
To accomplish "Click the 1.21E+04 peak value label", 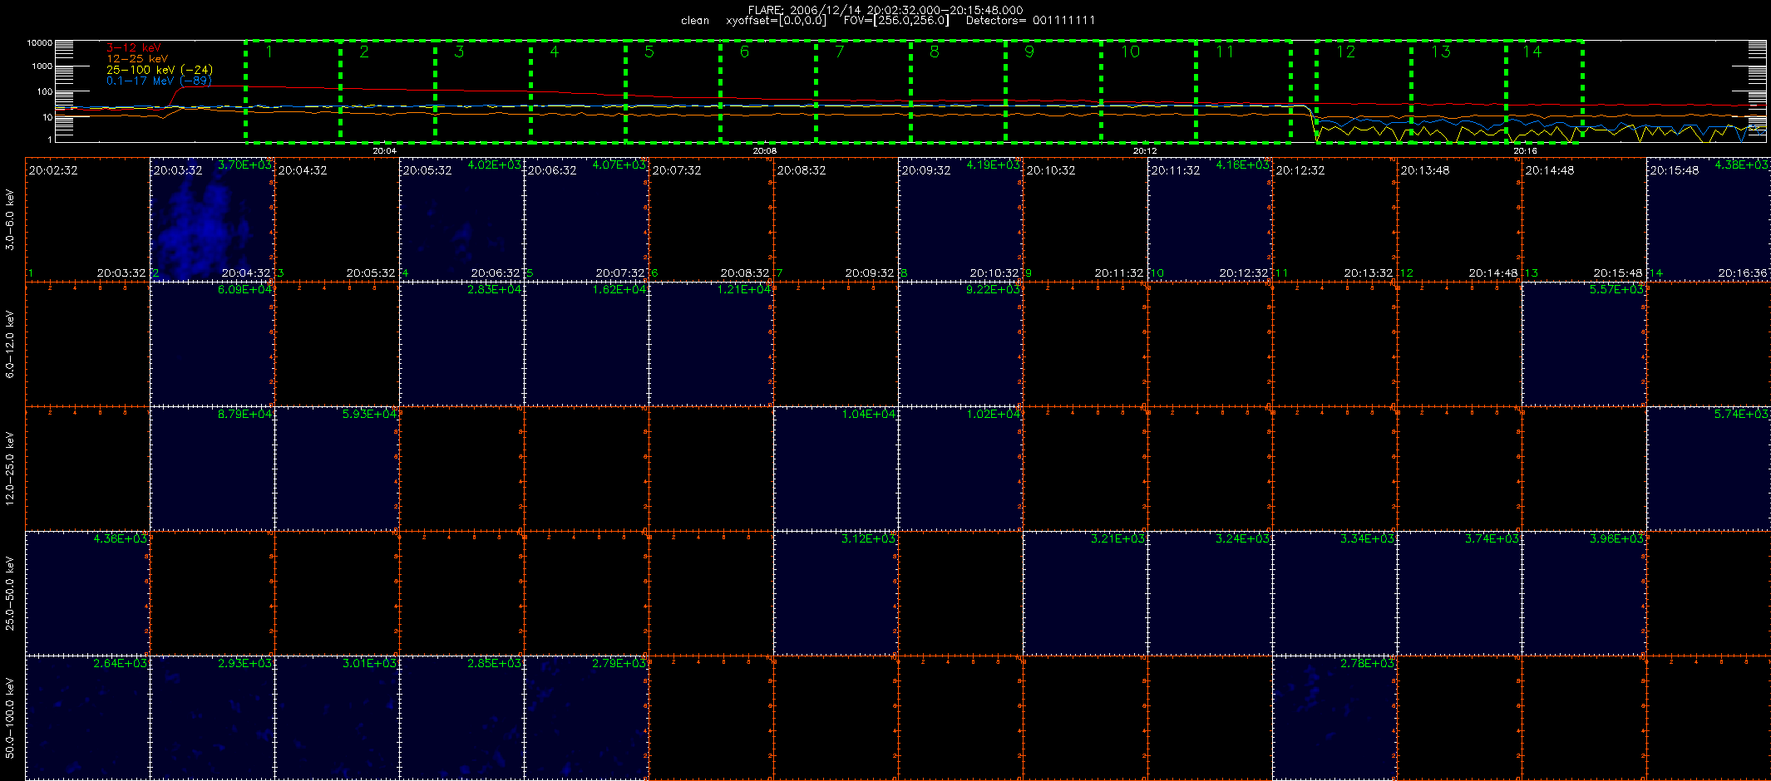I will [x=743, y=290].
